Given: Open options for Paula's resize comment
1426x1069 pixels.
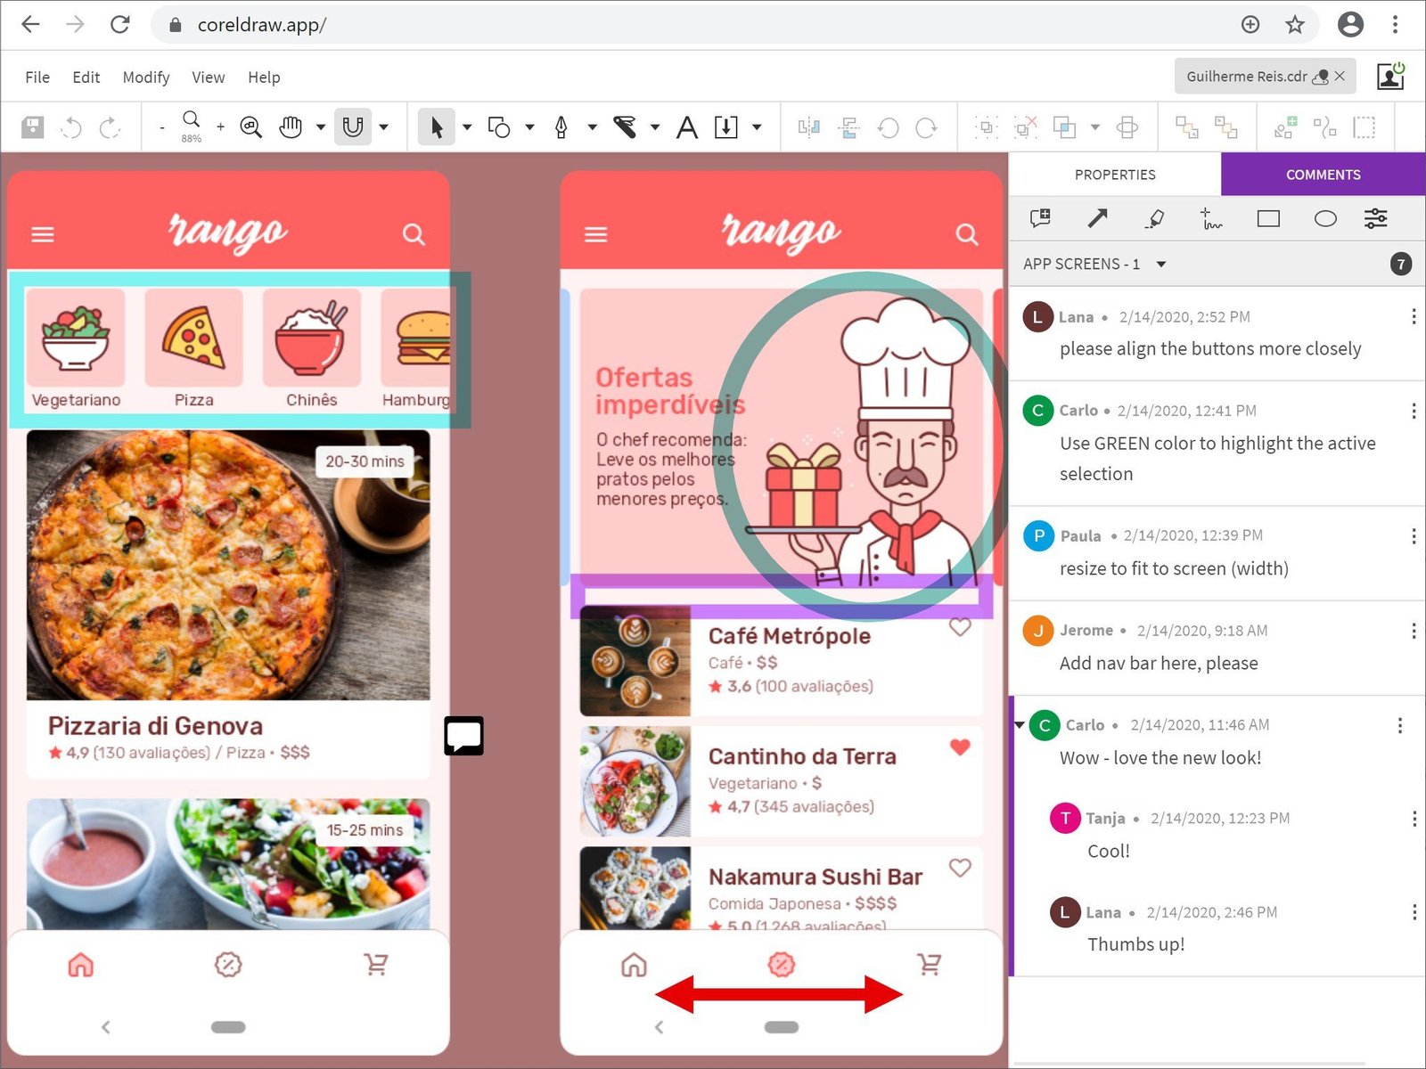Looking at the screenshot, I should tap(1414, 535).
